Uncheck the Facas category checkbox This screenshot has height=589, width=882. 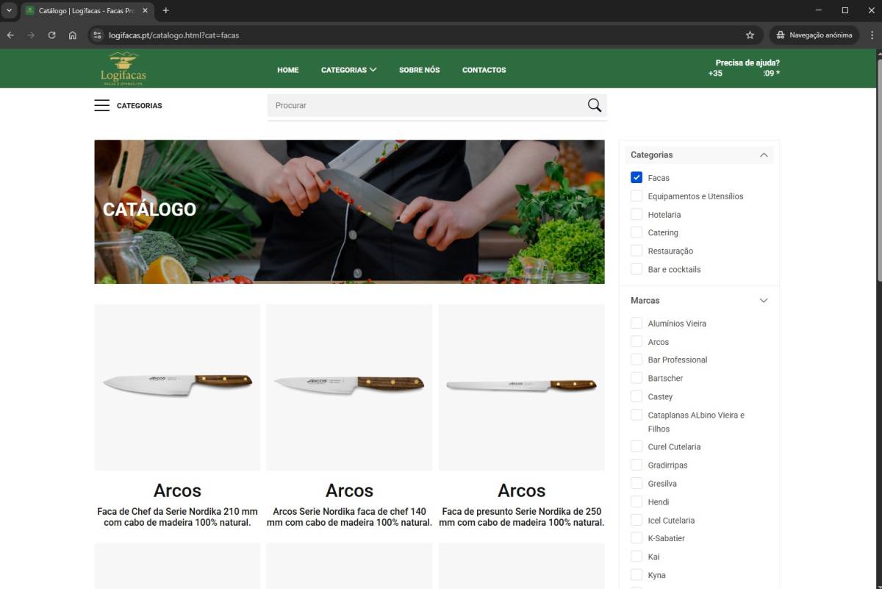pos(637,178)
